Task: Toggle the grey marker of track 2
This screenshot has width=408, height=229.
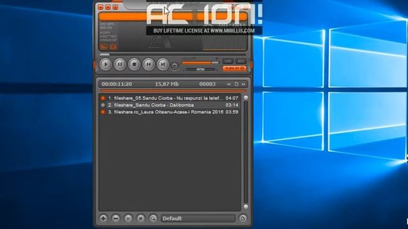Action: point(103,105)
